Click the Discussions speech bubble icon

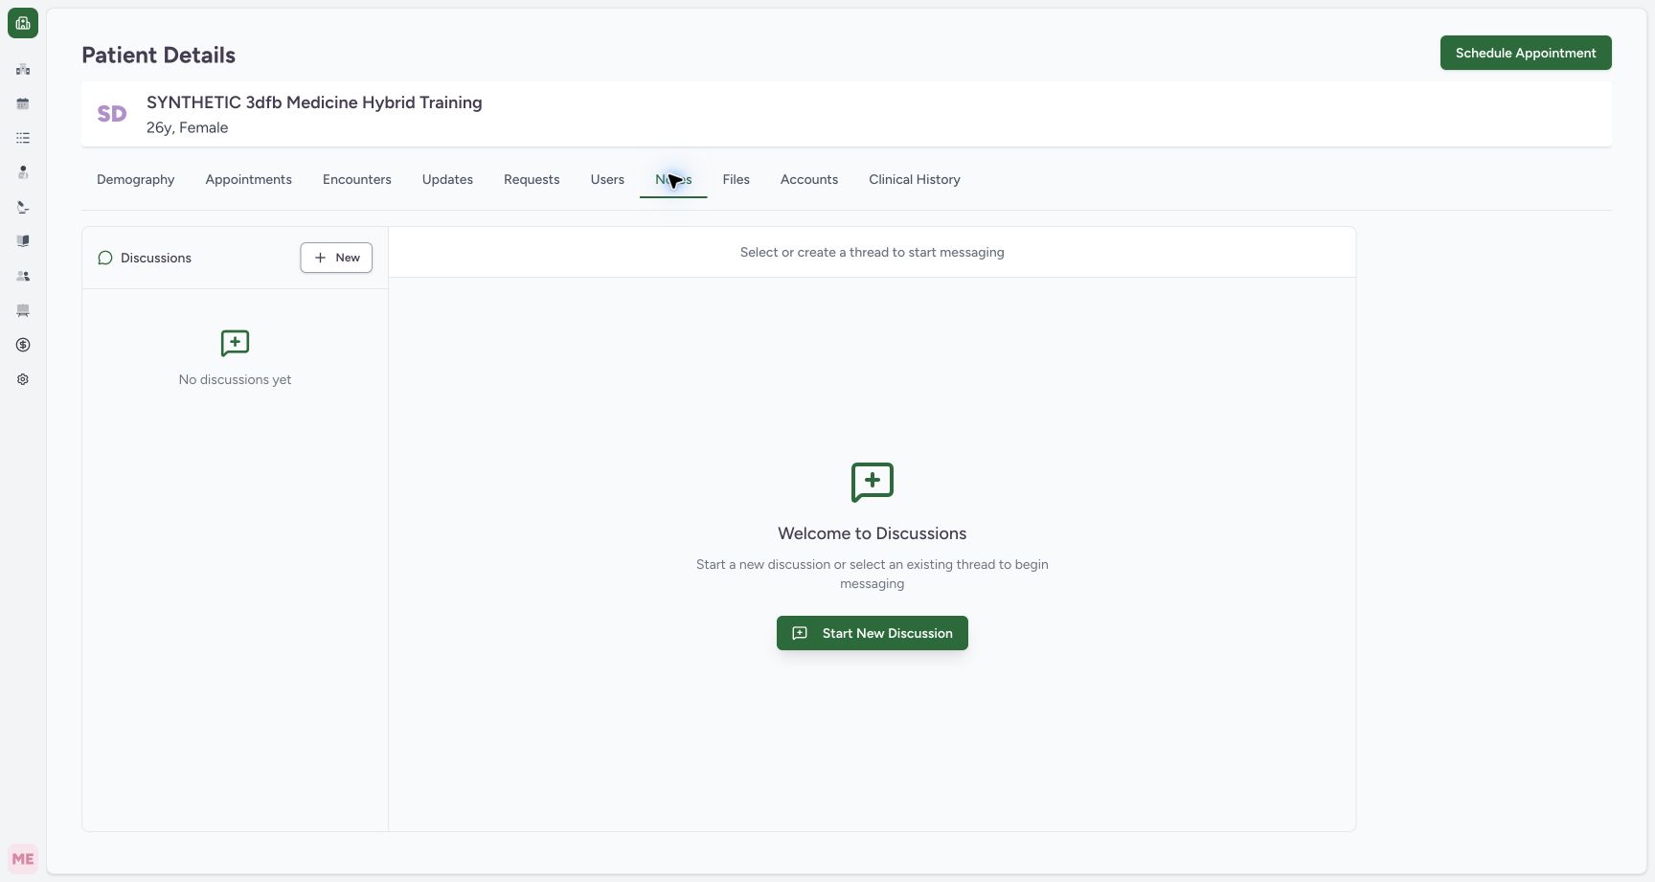[105, 258]
